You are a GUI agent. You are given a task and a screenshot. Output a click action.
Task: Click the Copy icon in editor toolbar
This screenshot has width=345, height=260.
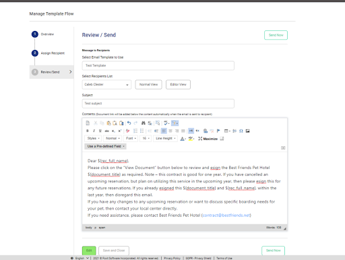pyautogui.click(x=102, y=123)
